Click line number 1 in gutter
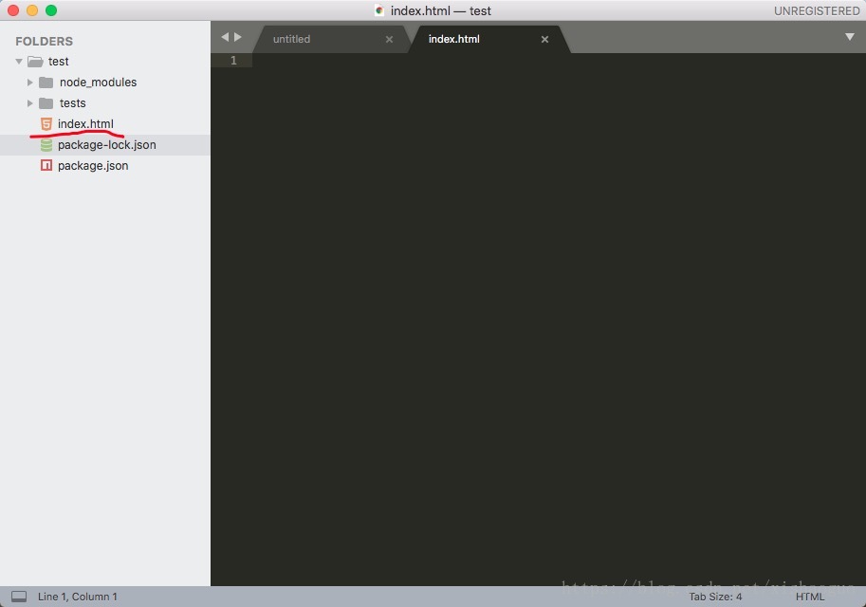The image size is (866, 607). [233, 60]
